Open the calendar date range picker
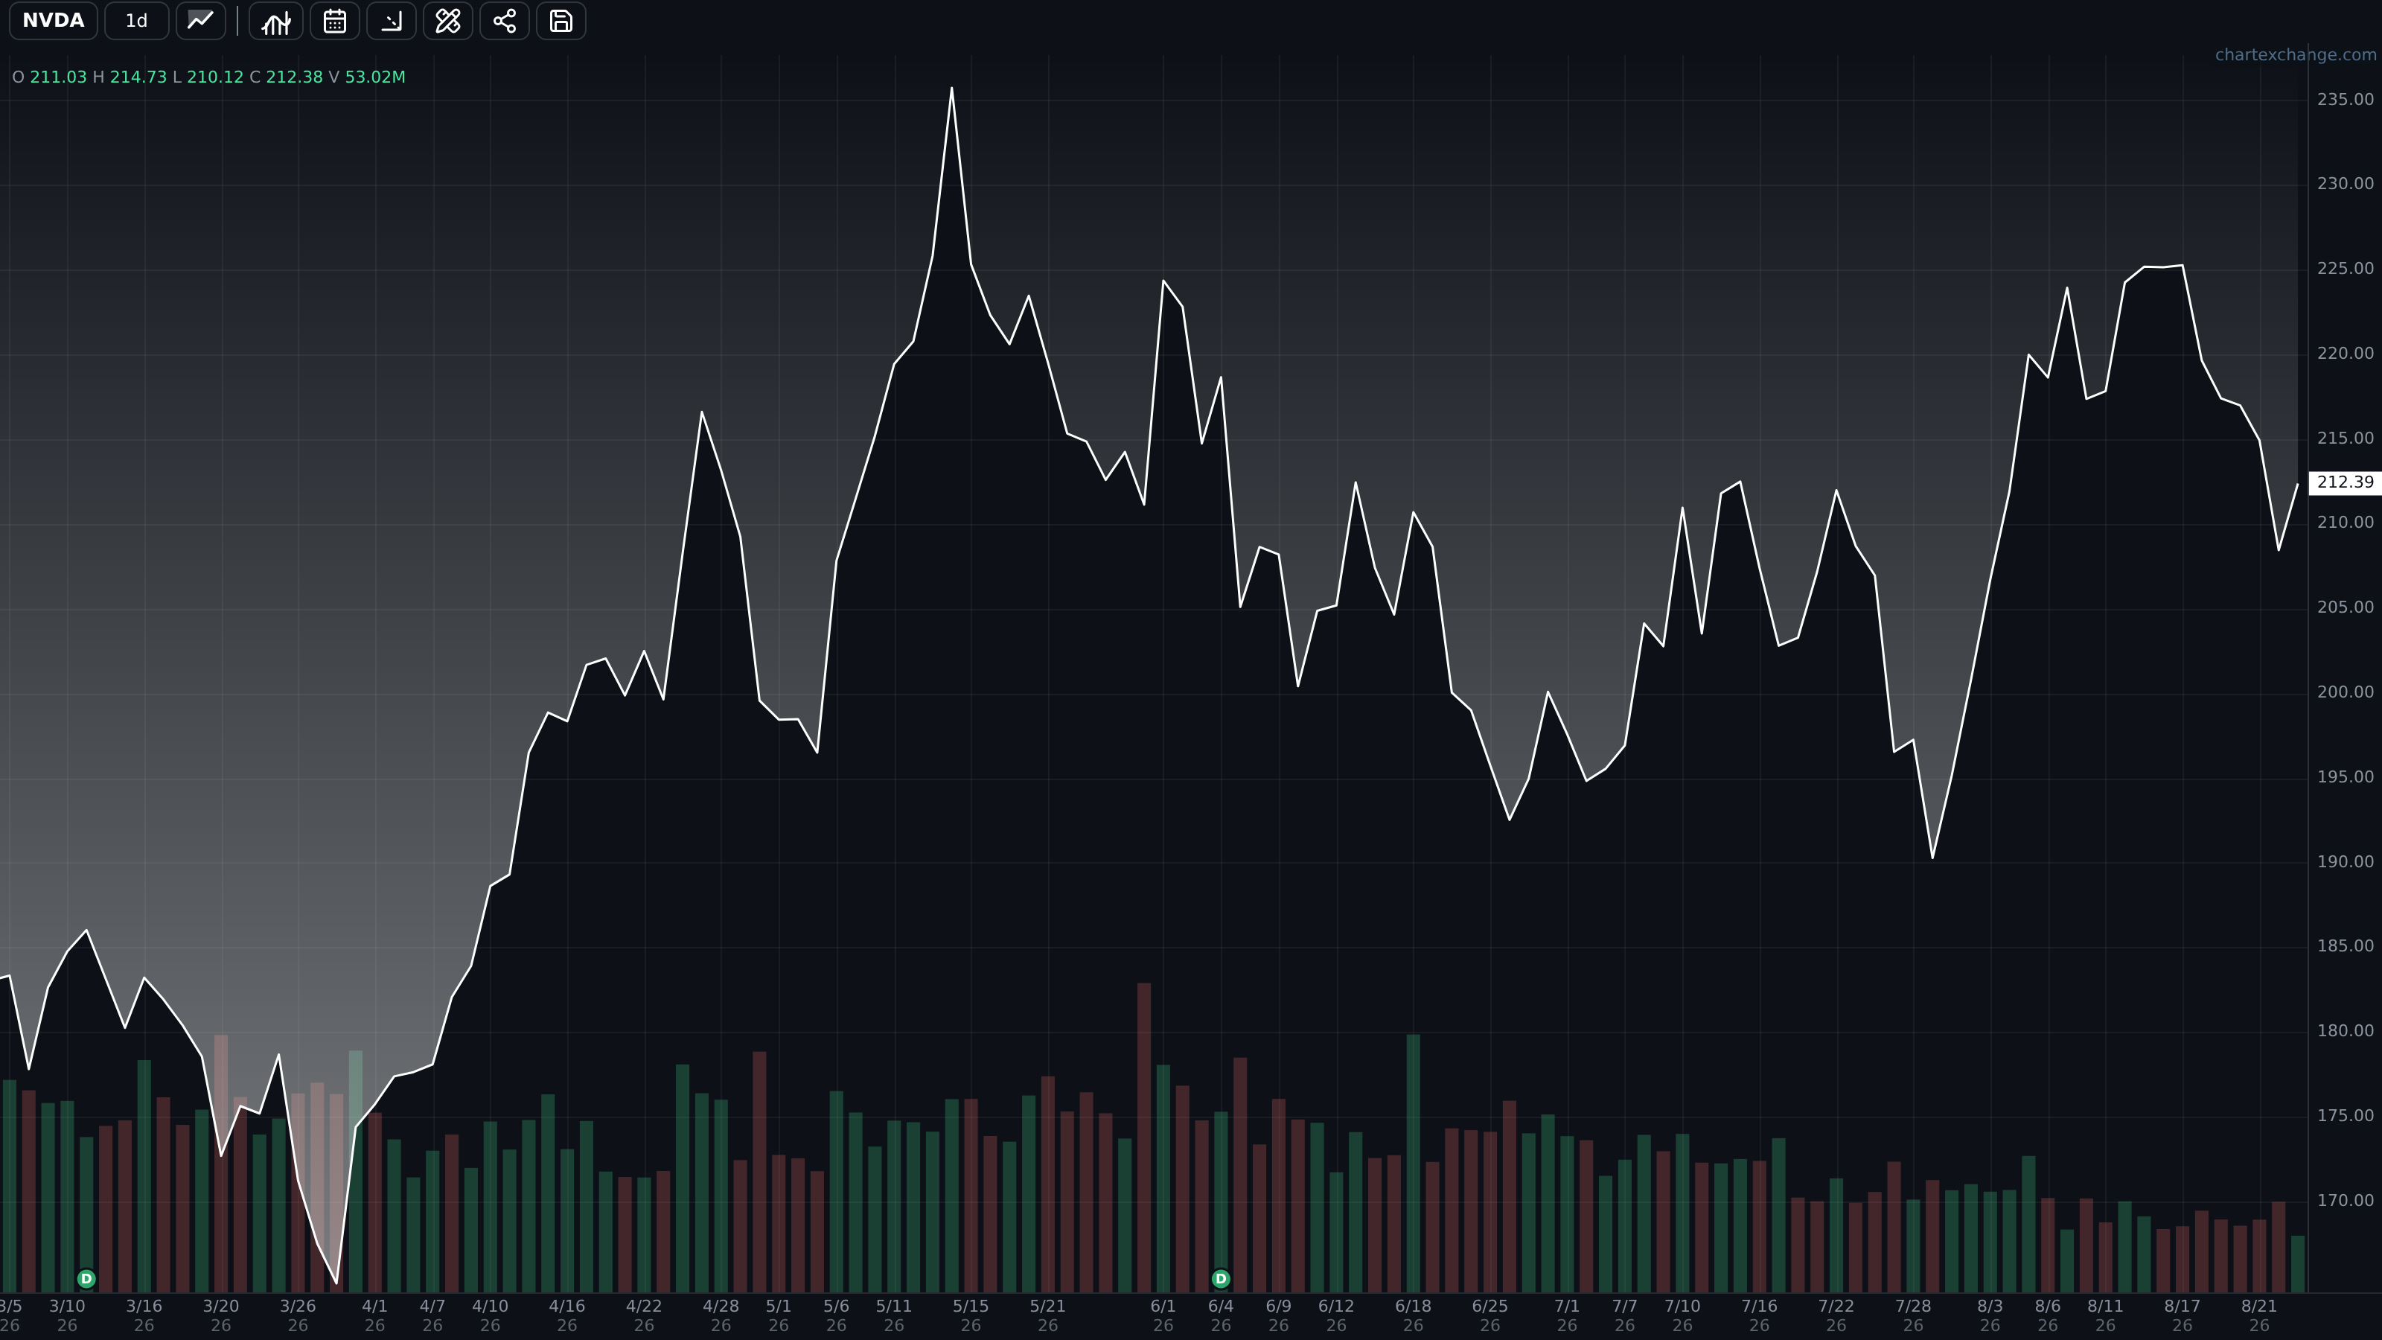Image resolution: width=2382 pixels, height=1340 pixels. (335, 20)
